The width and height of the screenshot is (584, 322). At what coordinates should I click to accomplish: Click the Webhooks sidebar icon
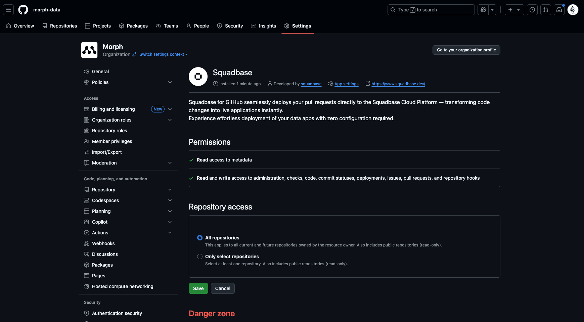coord(87,243)
